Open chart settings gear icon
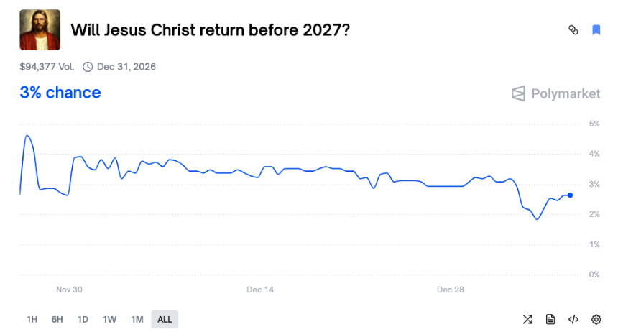The image size is (618, 332). (x=596, y=319)
